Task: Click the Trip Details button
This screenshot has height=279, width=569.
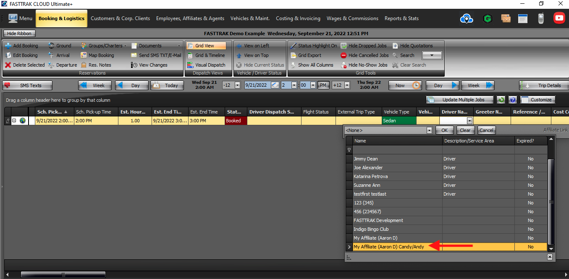Action: [543, 85]
